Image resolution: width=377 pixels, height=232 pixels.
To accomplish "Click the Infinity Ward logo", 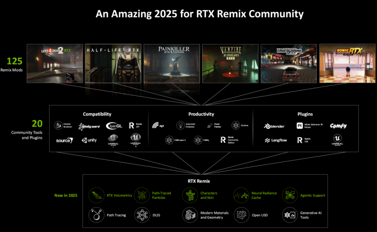I will point(89,126).
